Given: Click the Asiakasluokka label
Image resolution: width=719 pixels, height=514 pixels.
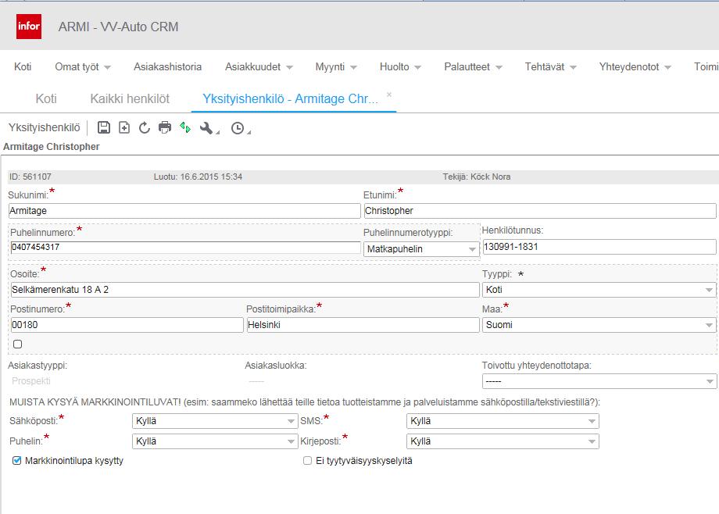Looking at the screenshot, I should (276, 366).
